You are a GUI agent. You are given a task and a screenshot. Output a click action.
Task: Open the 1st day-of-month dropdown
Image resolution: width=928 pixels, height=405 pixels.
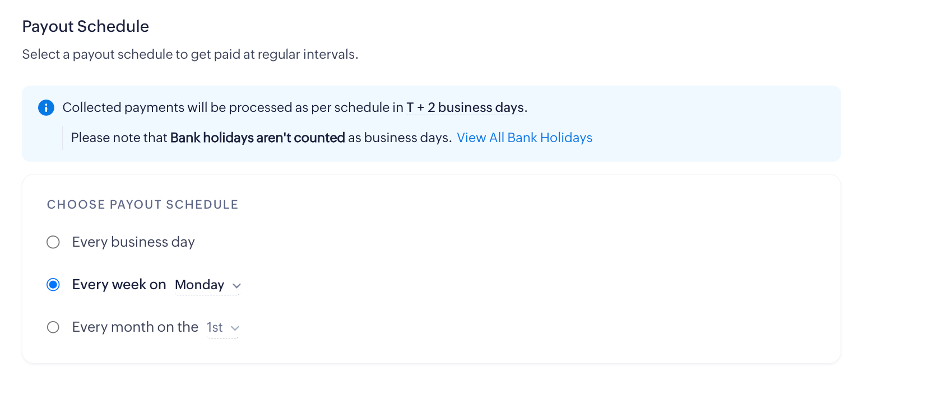click(215, 328)
